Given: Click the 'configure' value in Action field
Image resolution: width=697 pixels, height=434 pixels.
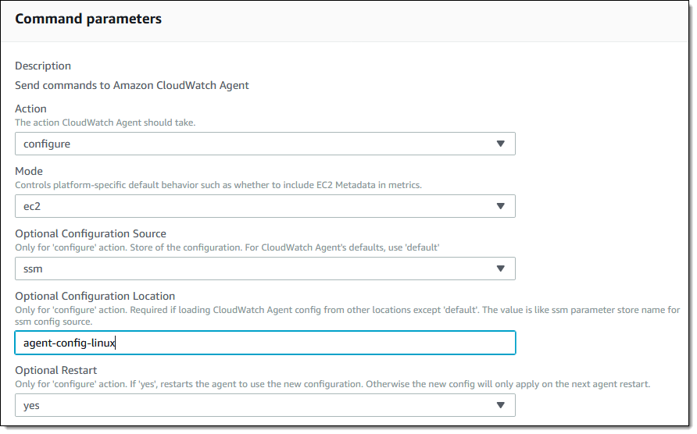Looking at the screenshot, I should coord(47,144).
